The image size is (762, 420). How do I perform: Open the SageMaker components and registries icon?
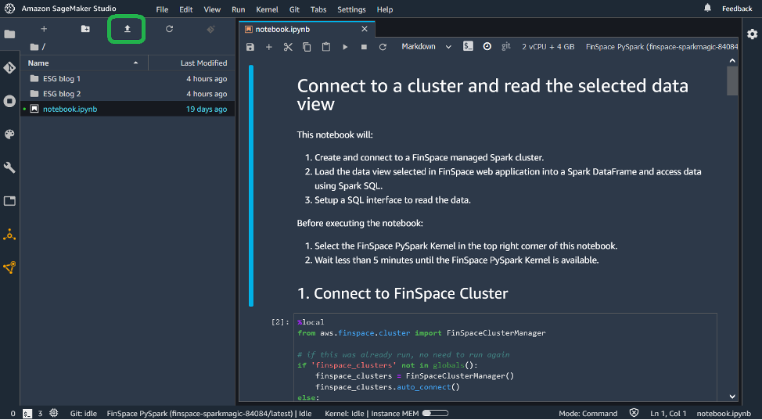[9, 235]
